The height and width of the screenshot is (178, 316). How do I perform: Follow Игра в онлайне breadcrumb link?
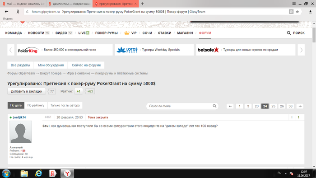(107, 73)
